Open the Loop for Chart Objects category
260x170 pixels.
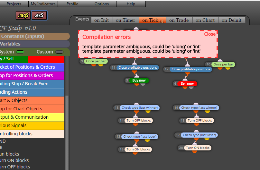tap(32, 109)
